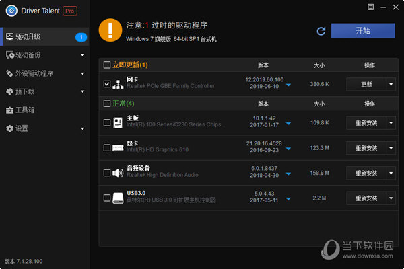Image resolution: width=404 pixels, height=269 pixels.
Task: Minimize the Driver Talent window
Action: [383, 7]
